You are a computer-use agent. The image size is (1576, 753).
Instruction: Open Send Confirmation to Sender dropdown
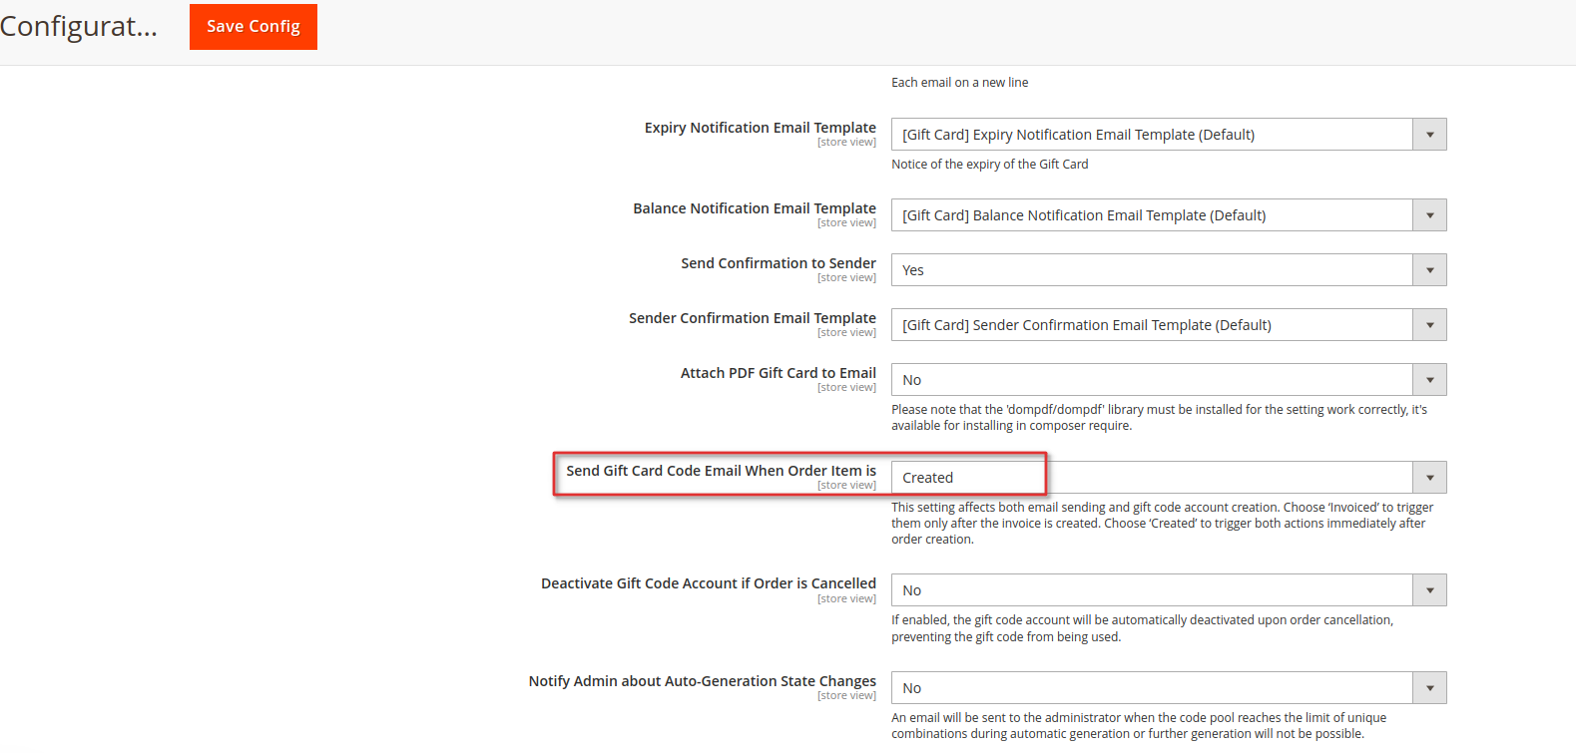coord(1169,270)
